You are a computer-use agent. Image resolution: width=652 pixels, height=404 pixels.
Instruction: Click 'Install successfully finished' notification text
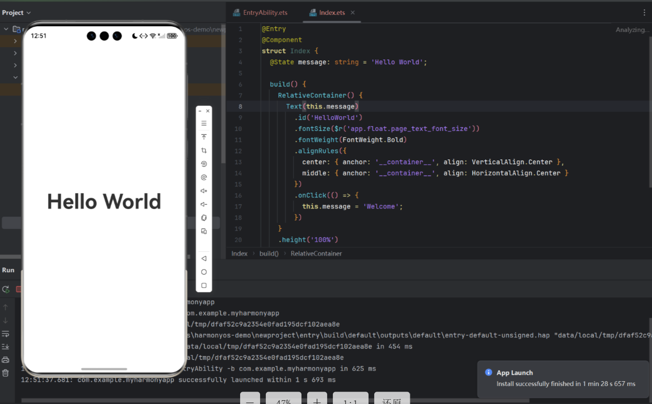tap(566, 384)
